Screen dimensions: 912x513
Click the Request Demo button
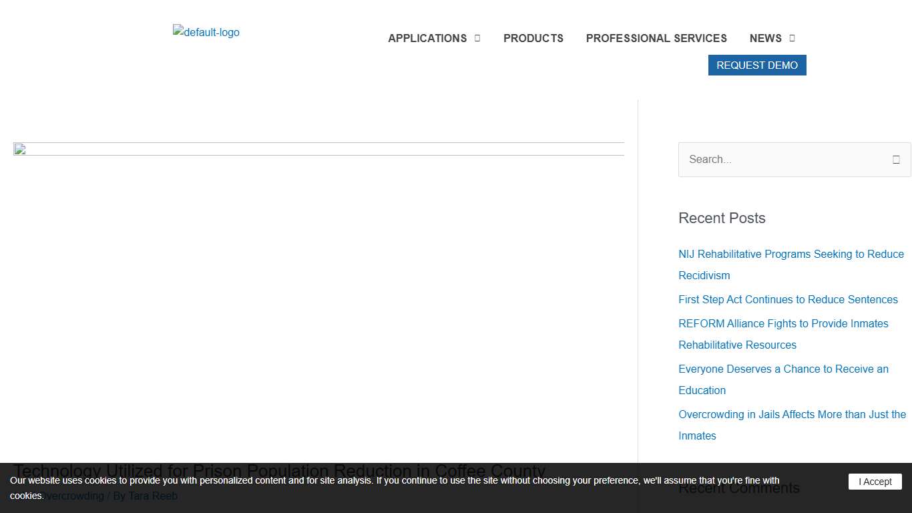[756, 65]
